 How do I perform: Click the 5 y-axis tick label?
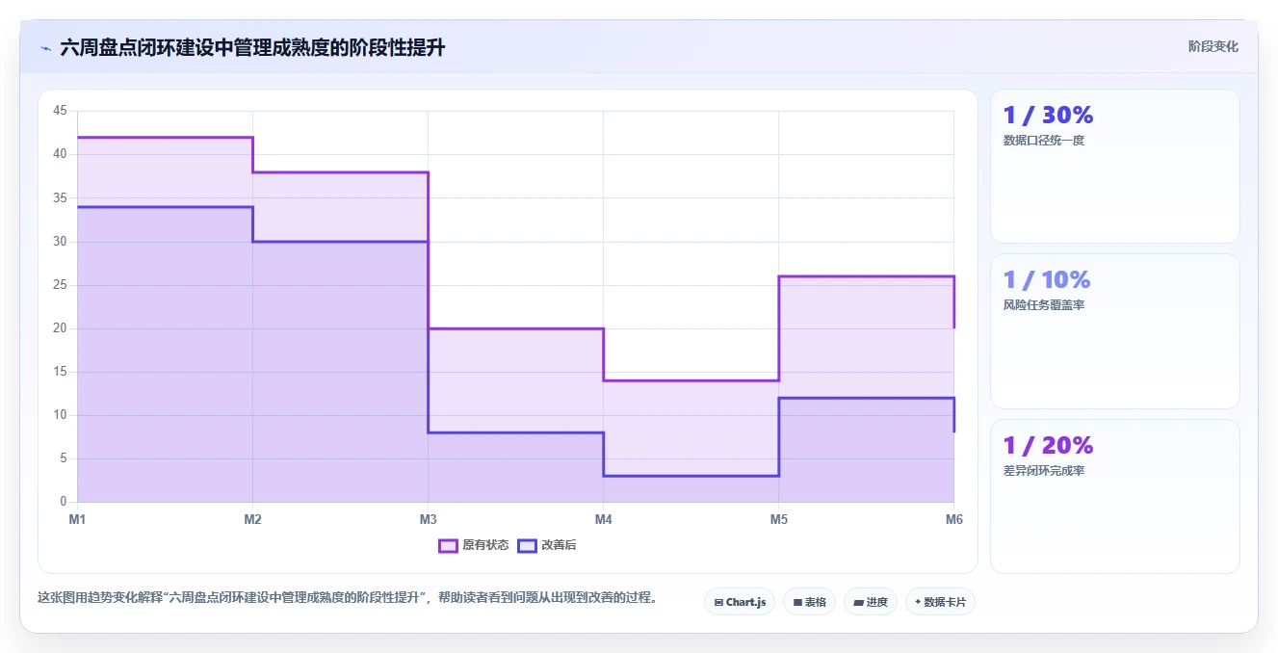[64, 458]
